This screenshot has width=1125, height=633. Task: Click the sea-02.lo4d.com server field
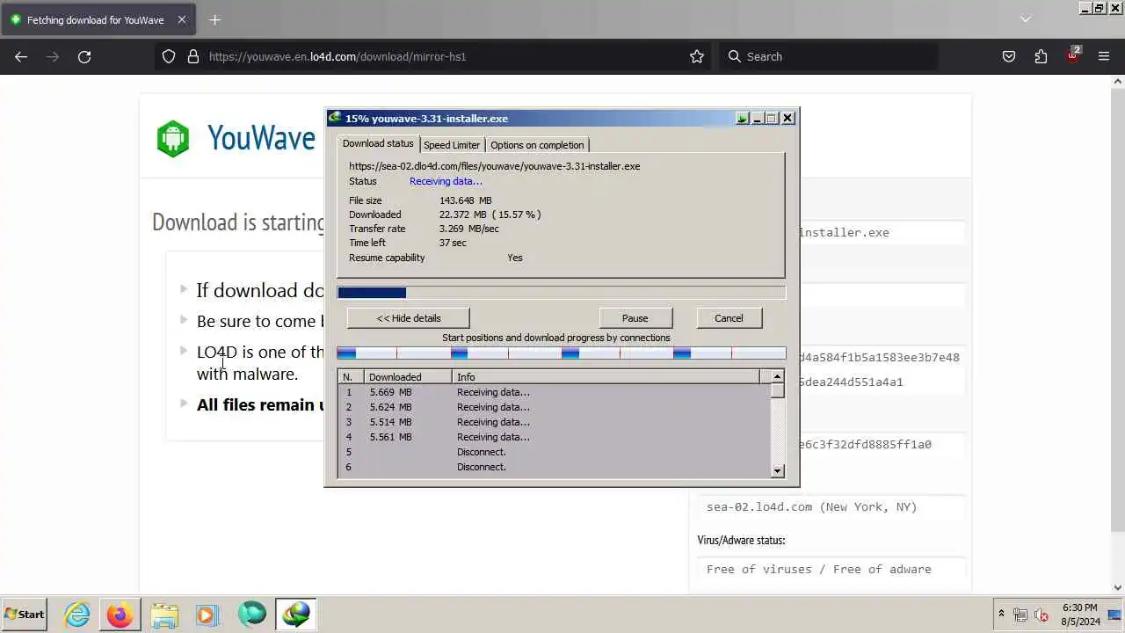(831, 507)
